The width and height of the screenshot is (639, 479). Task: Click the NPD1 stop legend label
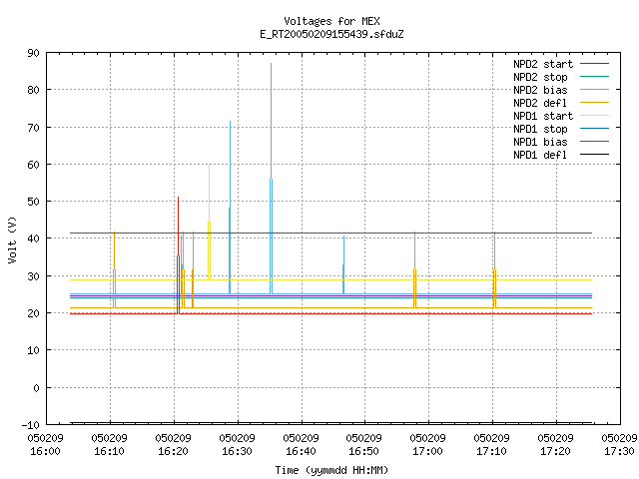pyautogui.click(x=540, y=129)
